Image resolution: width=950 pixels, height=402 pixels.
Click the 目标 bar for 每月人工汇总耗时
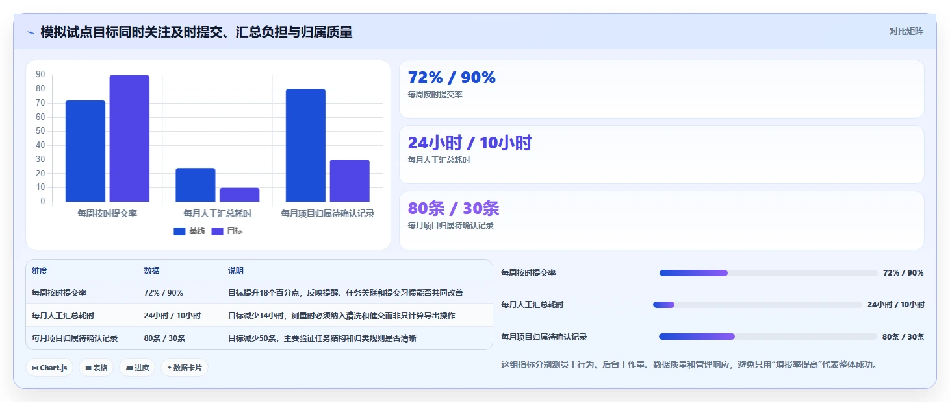coord(239,195)
